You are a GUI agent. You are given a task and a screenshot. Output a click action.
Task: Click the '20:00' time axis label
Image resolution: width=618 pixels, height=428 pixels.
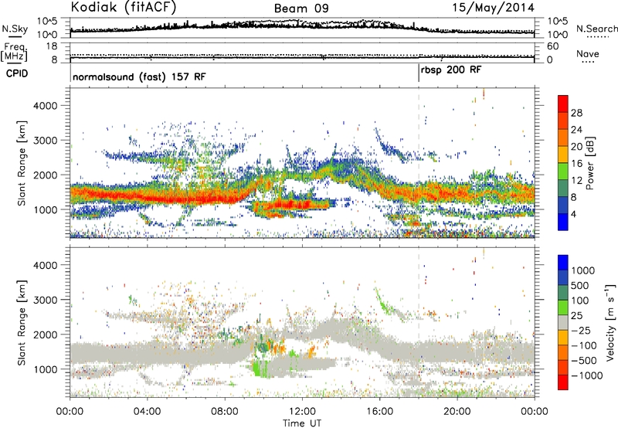[457, 412]
